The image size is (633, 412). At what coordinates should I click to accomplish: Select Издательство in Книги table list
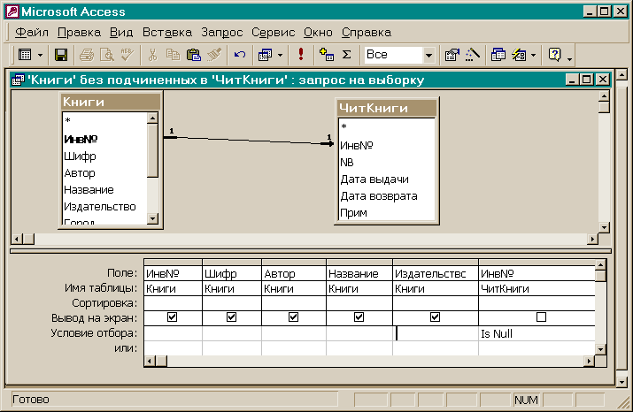coord(100,207)
